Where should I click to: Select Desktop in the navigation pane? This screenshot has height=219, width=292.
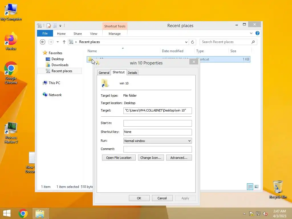click(x=58, y=59)
